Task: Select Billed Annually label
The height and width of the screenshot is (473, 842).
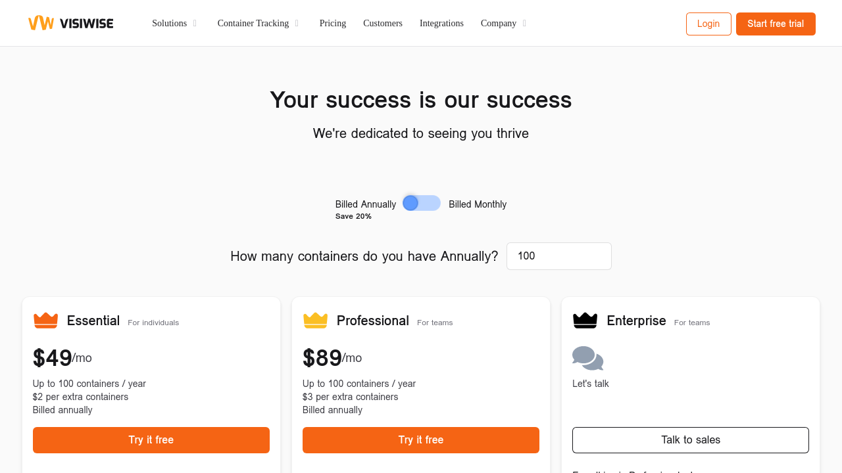Action: 365,204
